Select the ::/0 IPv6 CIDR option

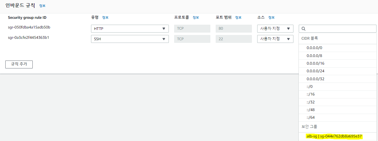point(309,86)
